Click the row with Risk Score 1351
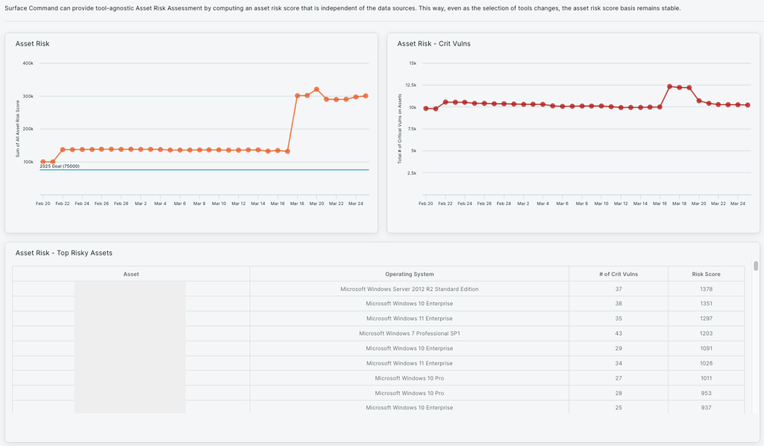764x446 pixels. point(409,304)
